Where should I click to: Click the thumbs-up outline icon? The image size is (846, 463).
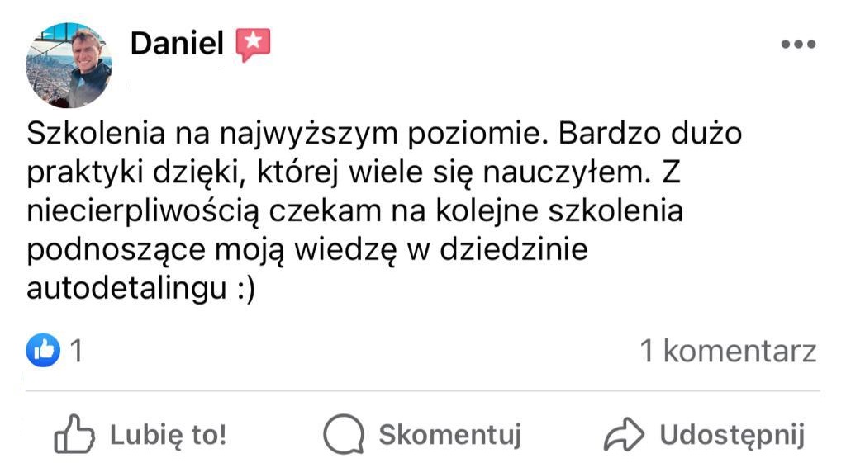tap(74, 434)
